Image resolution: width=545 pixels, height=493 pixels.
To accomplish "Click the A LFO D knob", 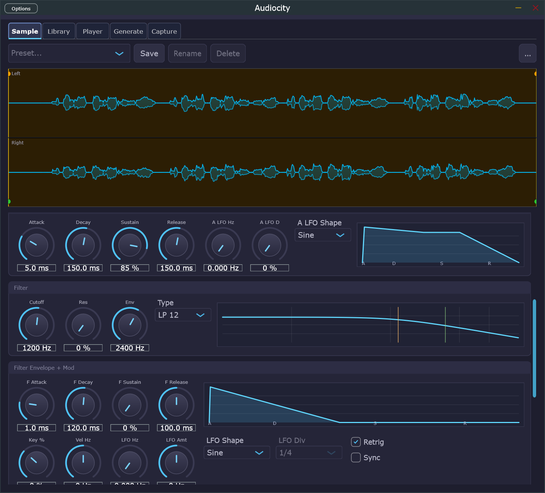I will pyautogui.click(x=270, y=245).
